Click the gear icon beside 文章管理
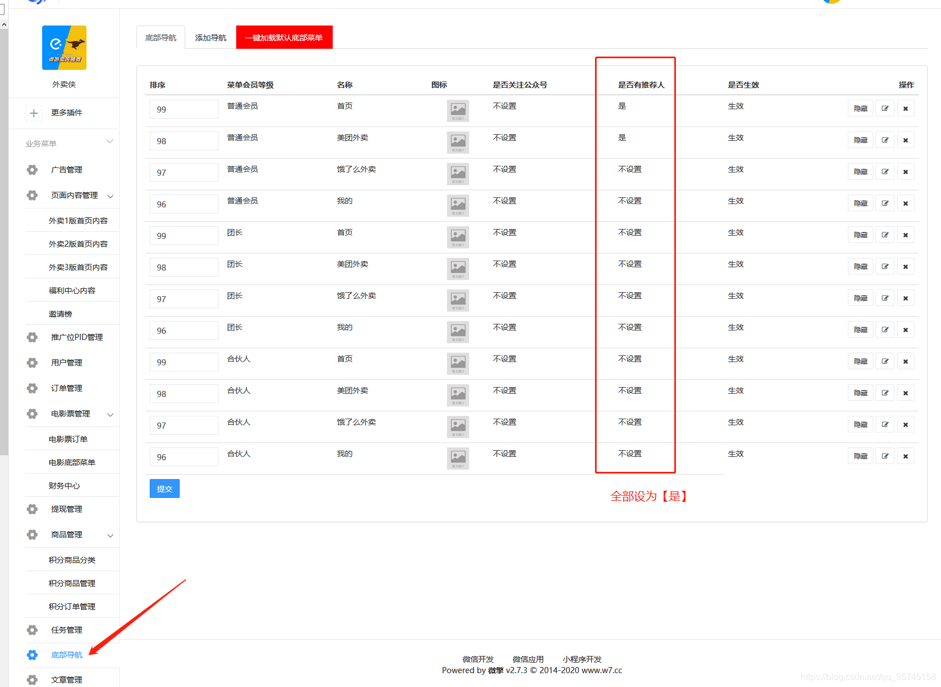Image resolution: width=941 pixels, height=687 pixels. click(x=32, y=680)
